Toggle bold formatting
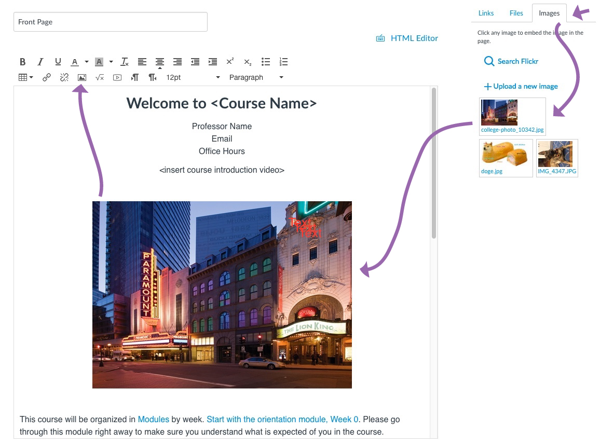Image resolution: width=600 pixels, height=445 pixels. 22,62
